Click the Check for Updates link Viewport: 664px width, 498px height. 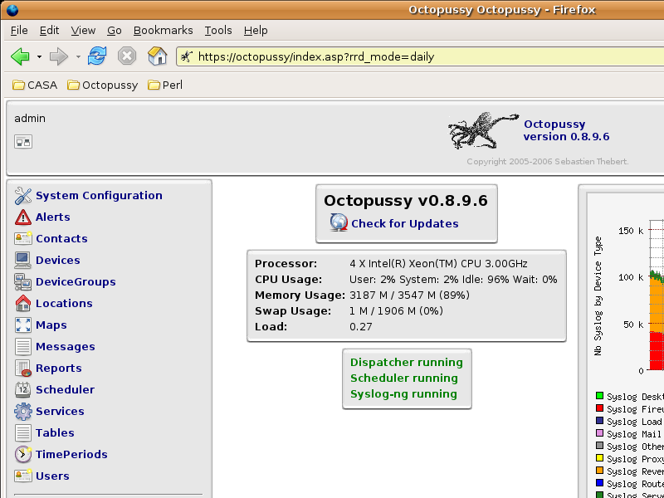405,223
